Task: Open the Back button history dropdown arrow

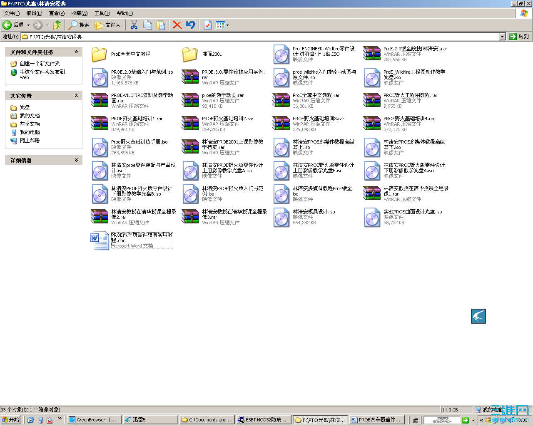Action: [28, 25]
